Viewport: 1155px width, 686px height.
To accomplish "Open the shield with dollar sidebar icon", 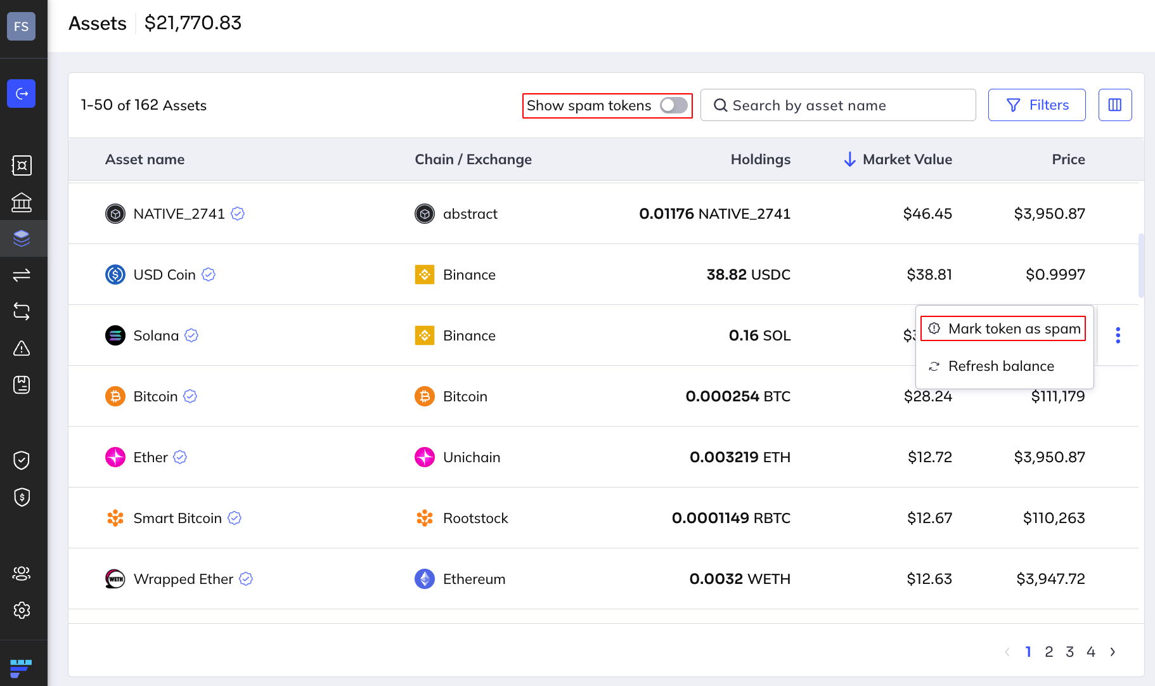I will click(22, 497).
